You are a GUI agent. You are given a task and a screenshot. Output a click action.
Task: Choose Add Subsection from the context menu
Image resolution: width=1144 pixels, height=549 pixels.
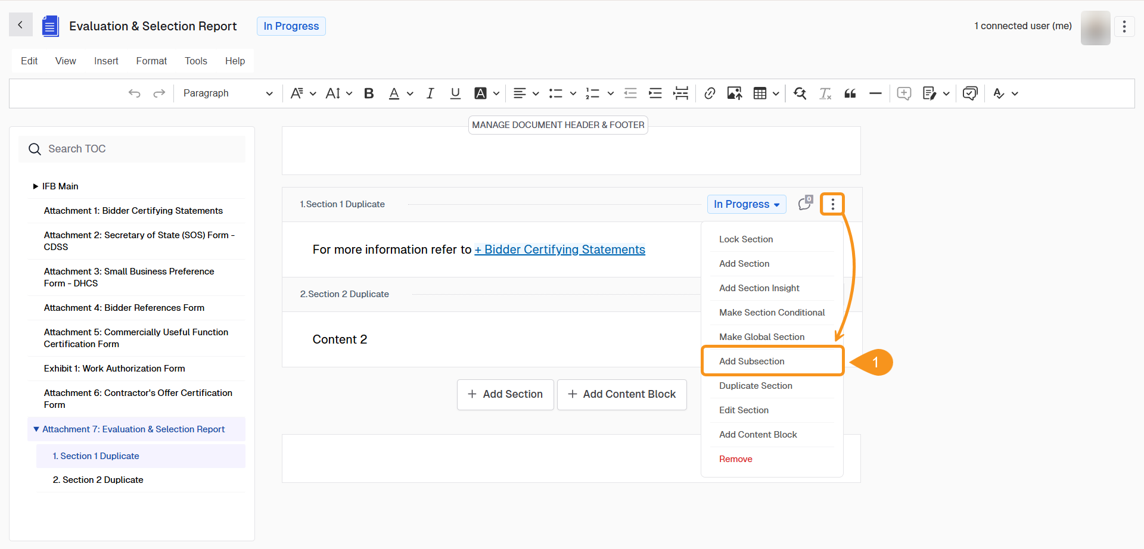pyautogui.click(x=752, y=361)
